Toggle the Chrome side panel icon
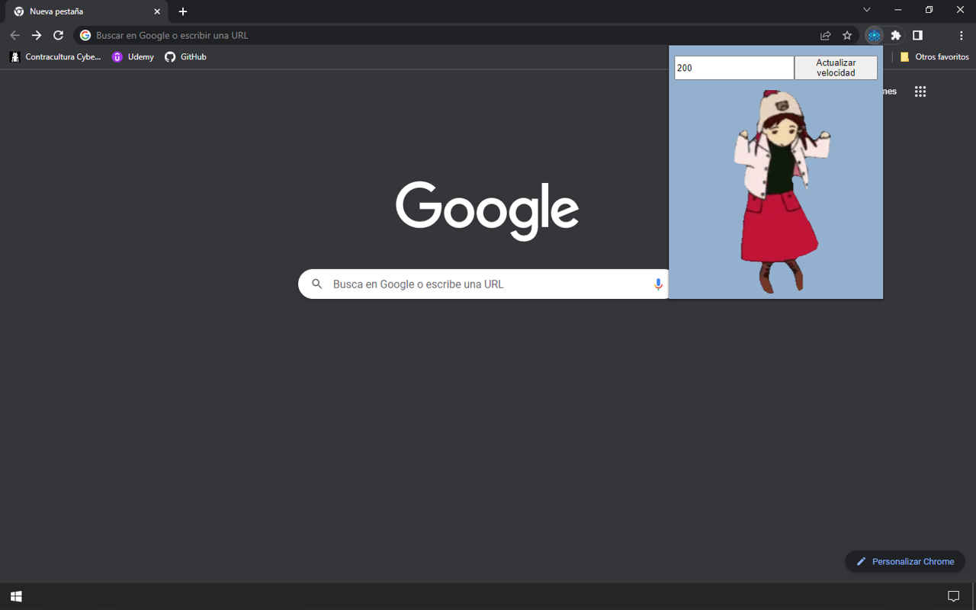 [x=917, y=35]
